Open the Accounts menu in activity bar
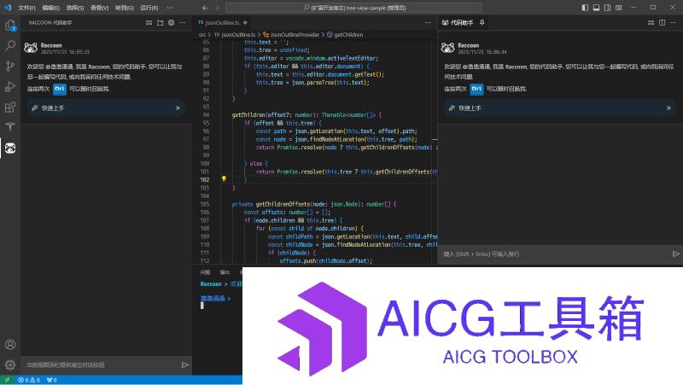 10,344
